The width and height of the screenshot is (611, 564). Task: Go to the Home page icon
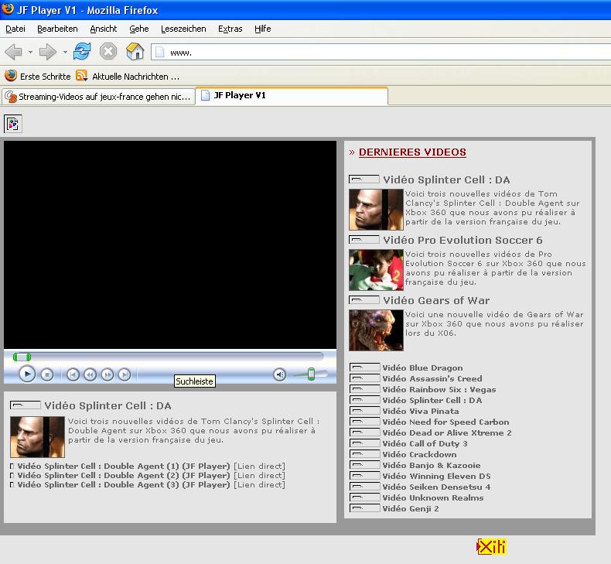(135, 52)
